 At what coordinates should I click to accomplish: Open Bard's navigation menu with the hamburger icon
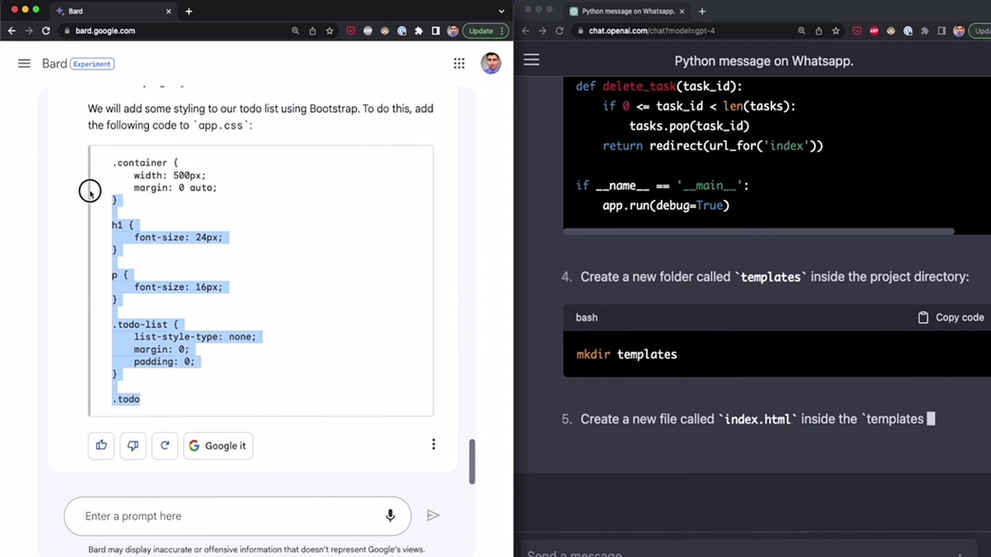point(24,63)
